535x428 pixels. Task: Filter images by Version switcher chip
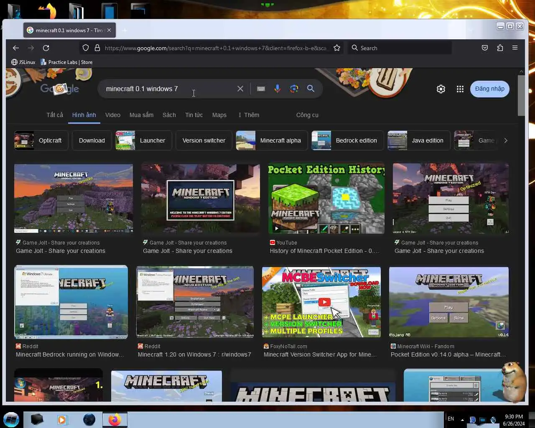pos(204,140)
